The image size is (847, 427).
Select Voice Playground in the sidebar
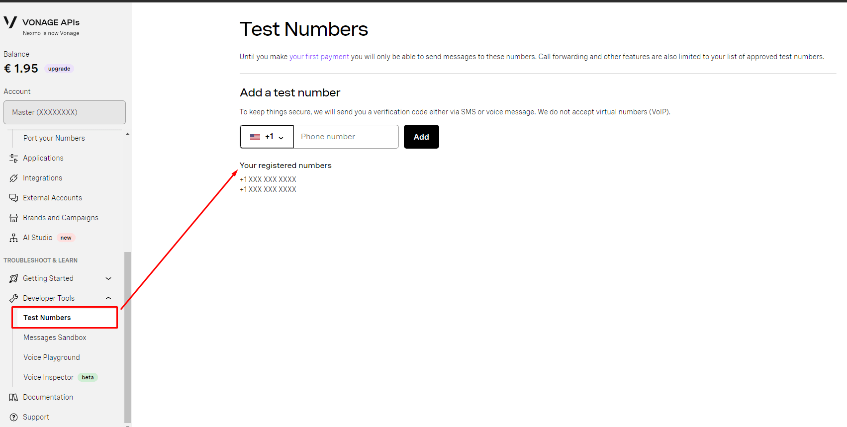point(51,357)
